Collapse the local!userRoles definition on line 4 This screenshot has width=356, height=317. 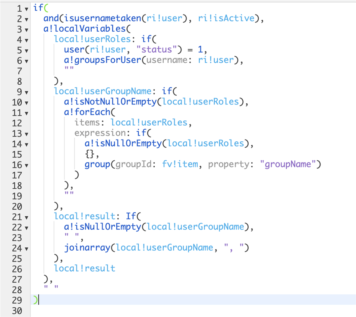point(25,40)
